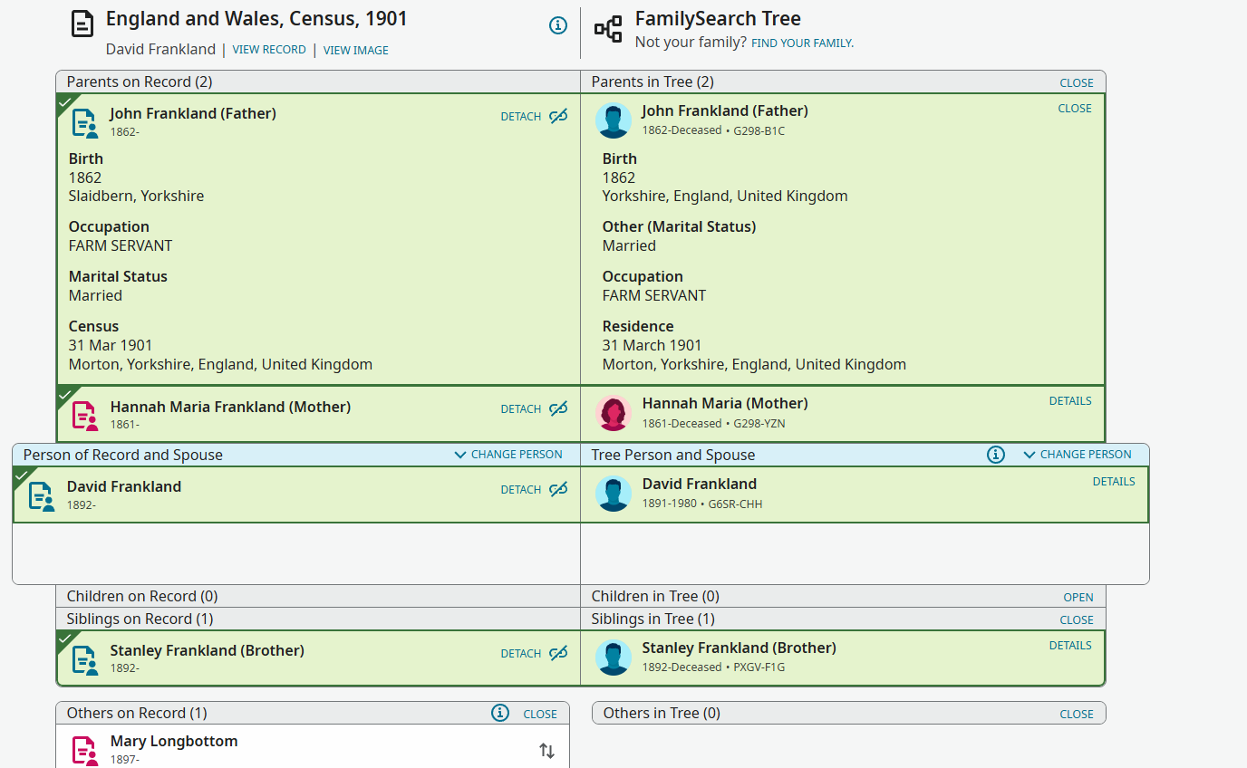Detach David Frankland from the record
The width and height of the screenshot is (1247, 768).
(521, 490)
